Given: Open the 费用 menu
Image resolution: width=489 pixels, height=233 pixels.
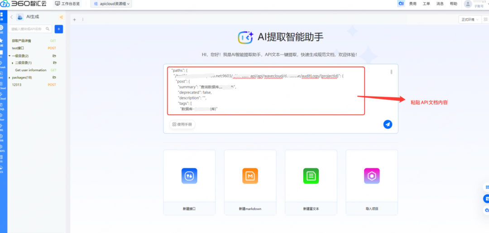Looking at the screenshot, I should 412,4.
